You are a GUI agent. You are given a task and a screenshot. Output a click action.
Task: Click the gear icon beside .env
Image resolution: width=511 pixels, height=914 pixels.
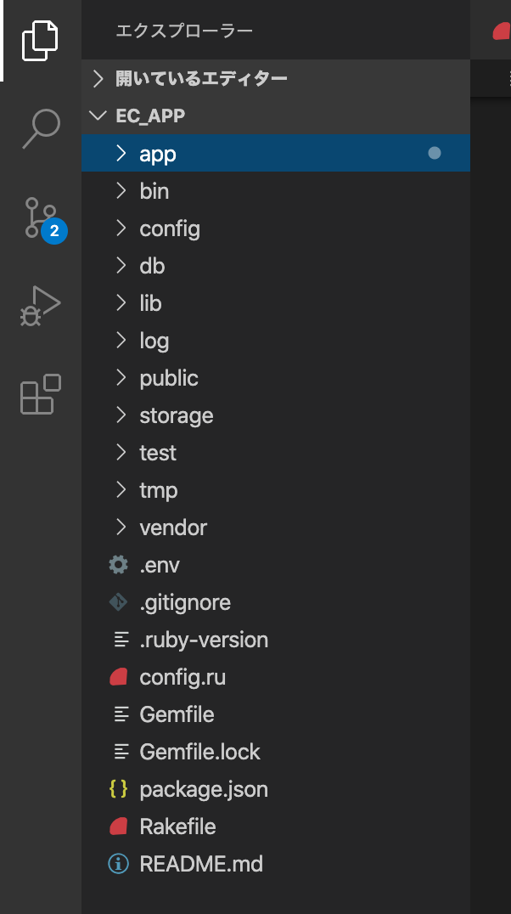click(118, 565)
